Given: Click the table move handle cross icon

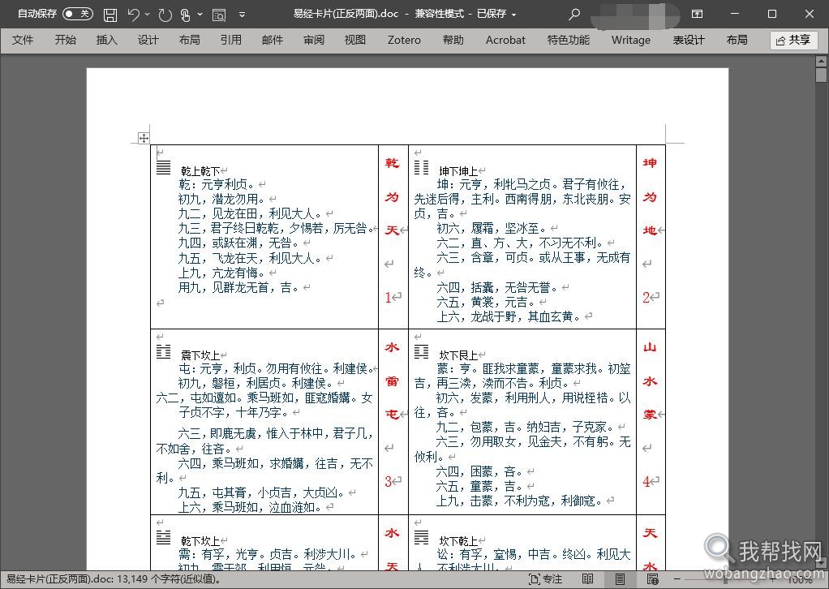Looking at the screenshot, I should [x=144, y=139].
